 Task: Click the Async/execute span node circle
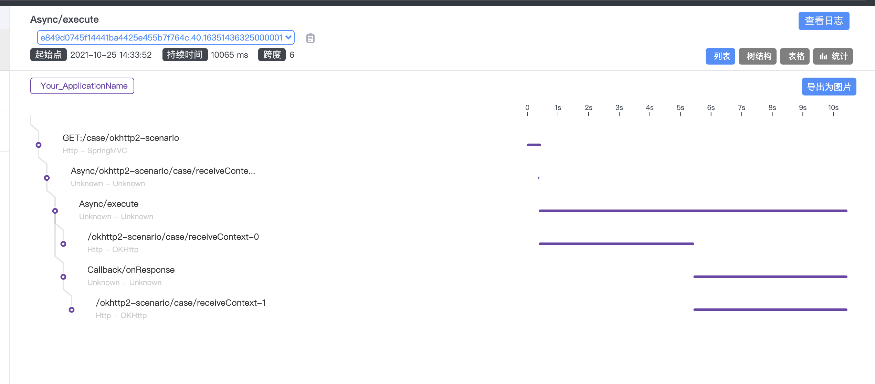click(x=55, y=211)
